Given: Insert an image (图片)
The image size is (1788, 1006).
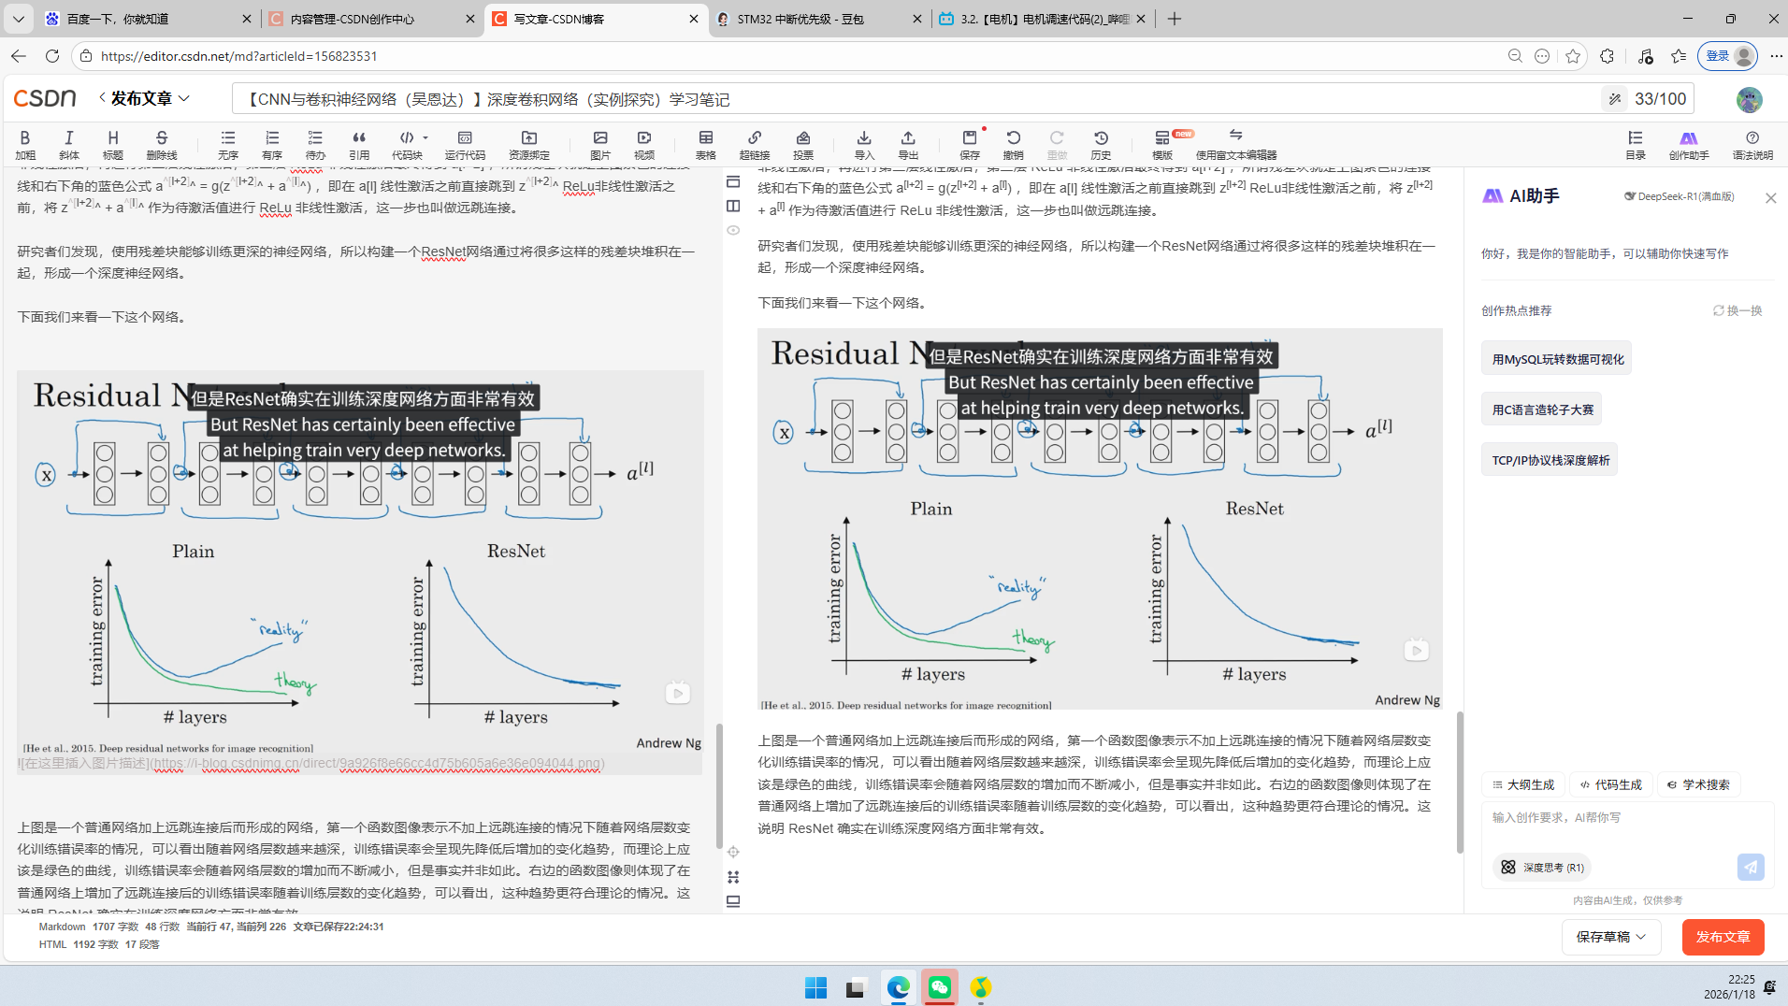Looking at the screenshot, I should tap(600, 144).
